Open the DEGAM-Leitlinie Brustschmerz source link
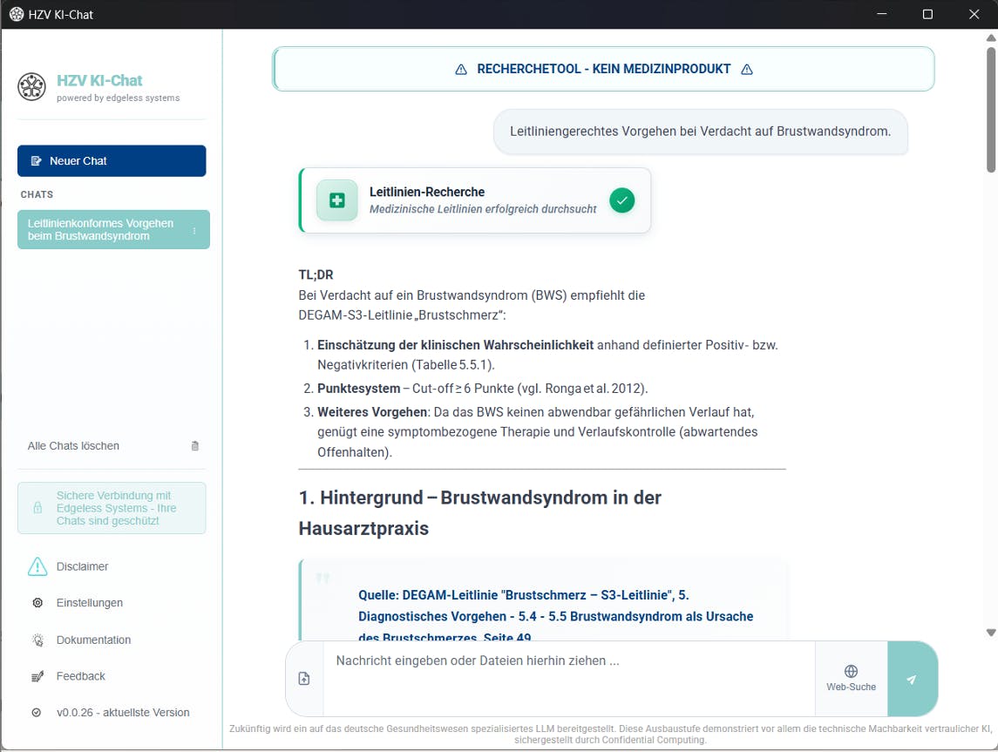The image size is (998, 752). point(555,616)
